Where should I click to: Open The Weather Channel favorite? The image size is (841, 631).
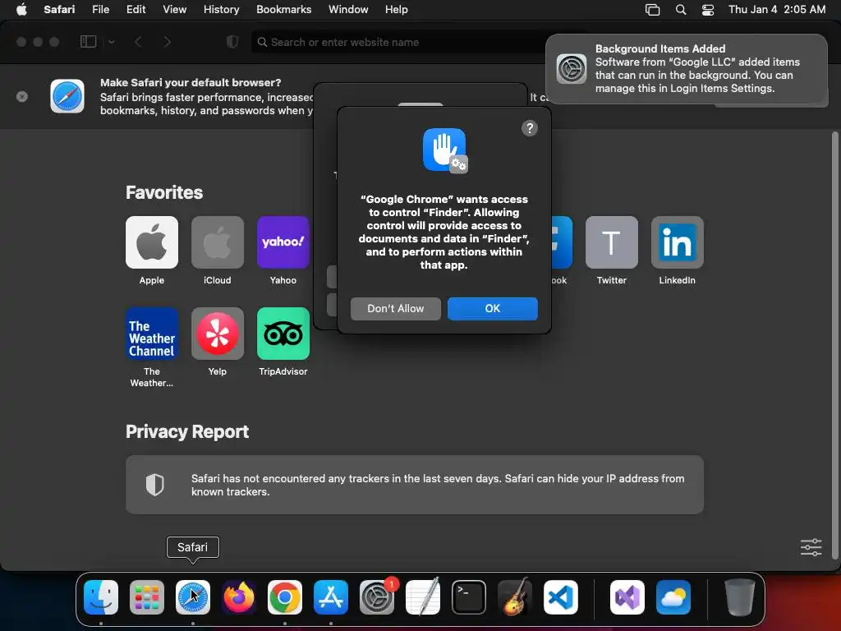pos(152,334)
